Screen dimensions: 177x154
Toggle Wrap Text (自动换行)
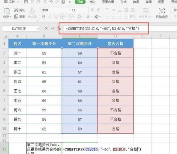pos(162,13)
